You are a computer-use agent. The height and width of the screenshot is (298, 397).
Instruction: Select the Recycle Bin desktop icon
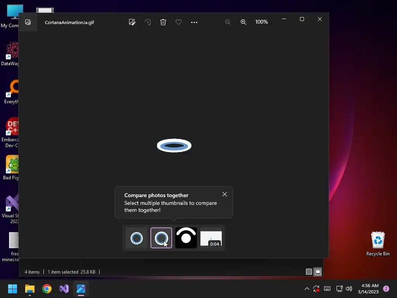click(378, 244)
